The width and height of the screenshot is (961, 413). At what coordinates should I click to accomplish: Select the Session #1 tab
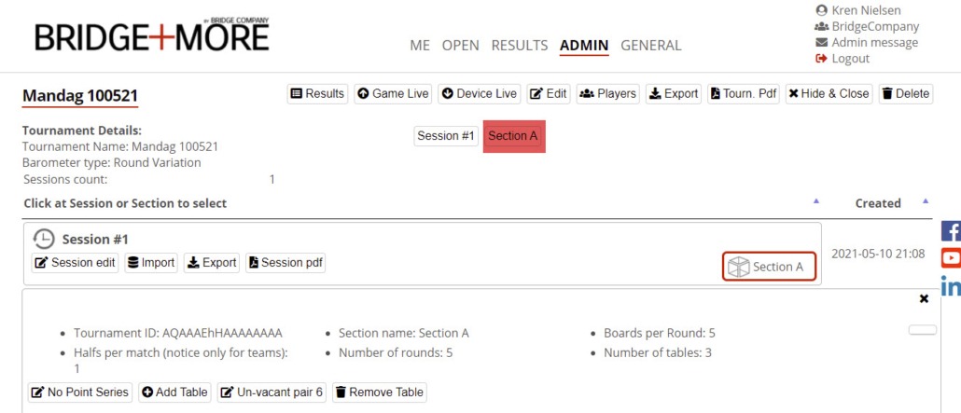click(445, 136)
